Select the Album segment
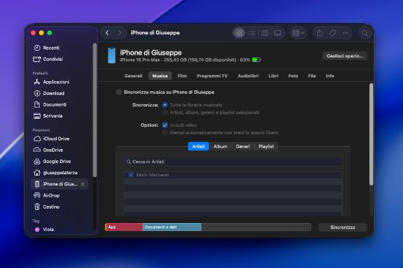This screenshot has width=403, height=268. click(220, 146)
